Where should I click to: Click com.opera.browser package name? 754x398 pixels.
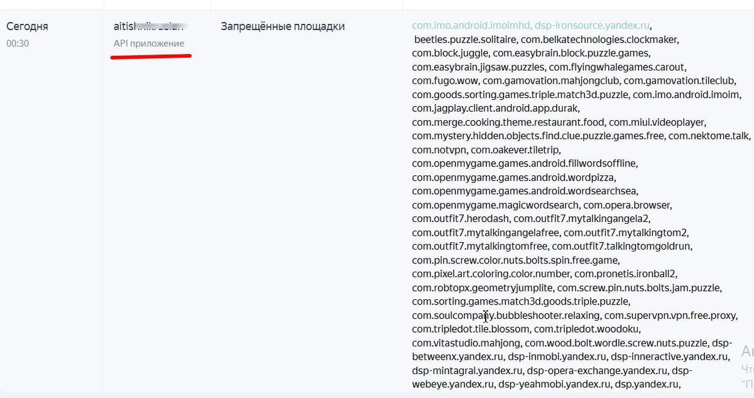[x=626, y=205]
